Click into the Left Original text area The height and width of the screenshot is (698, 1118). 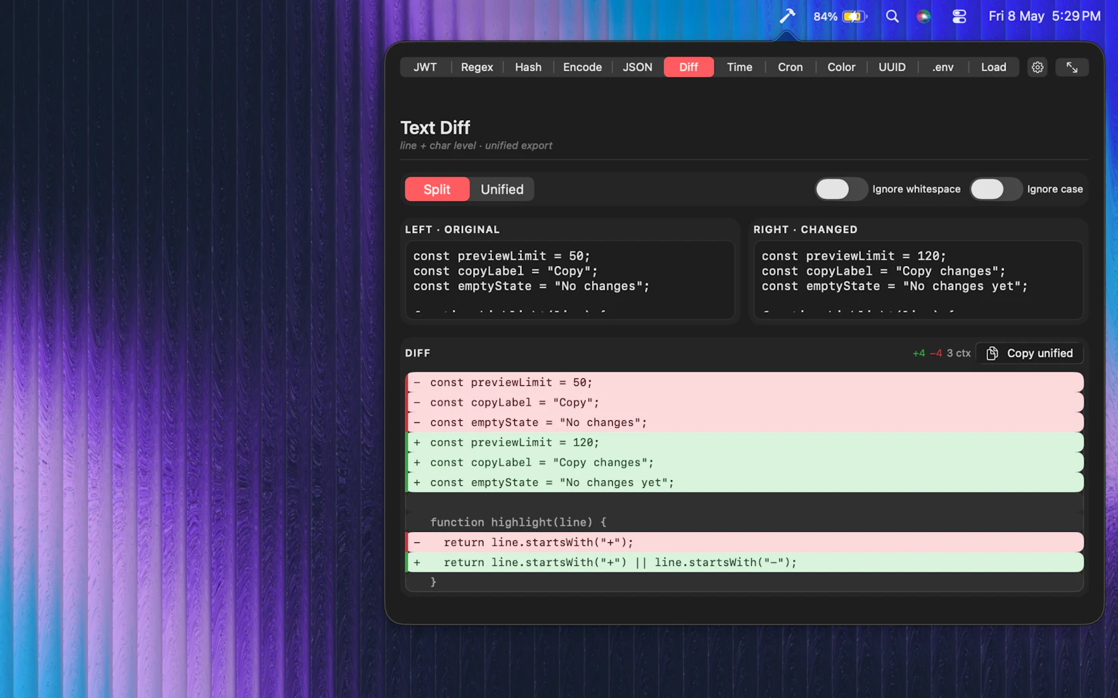[x=569, y=281]
